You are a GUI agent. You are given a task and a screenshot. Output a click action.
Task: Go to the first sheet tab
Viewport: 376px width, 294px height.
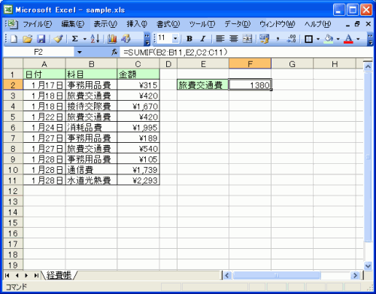pos(7,275)
